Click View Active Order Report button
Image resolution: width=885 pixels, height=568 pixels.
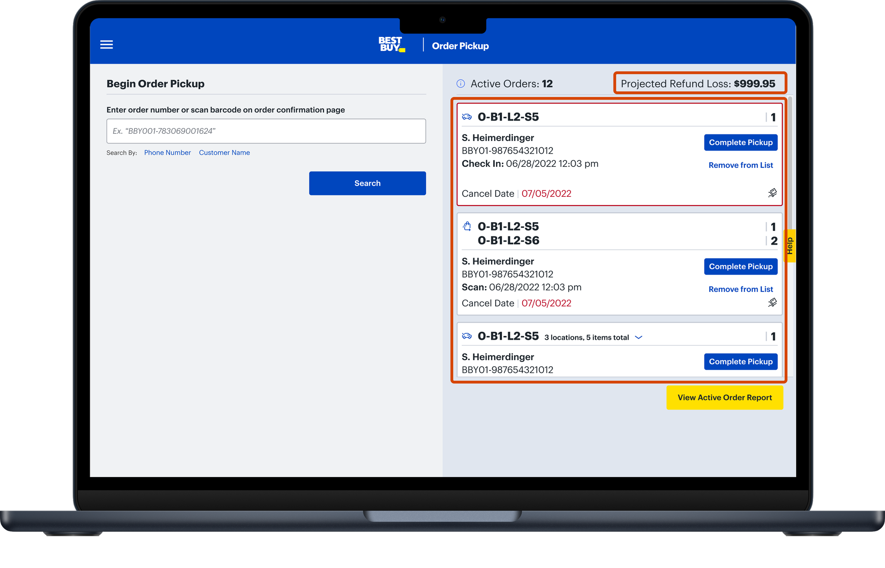click(724, 398)
